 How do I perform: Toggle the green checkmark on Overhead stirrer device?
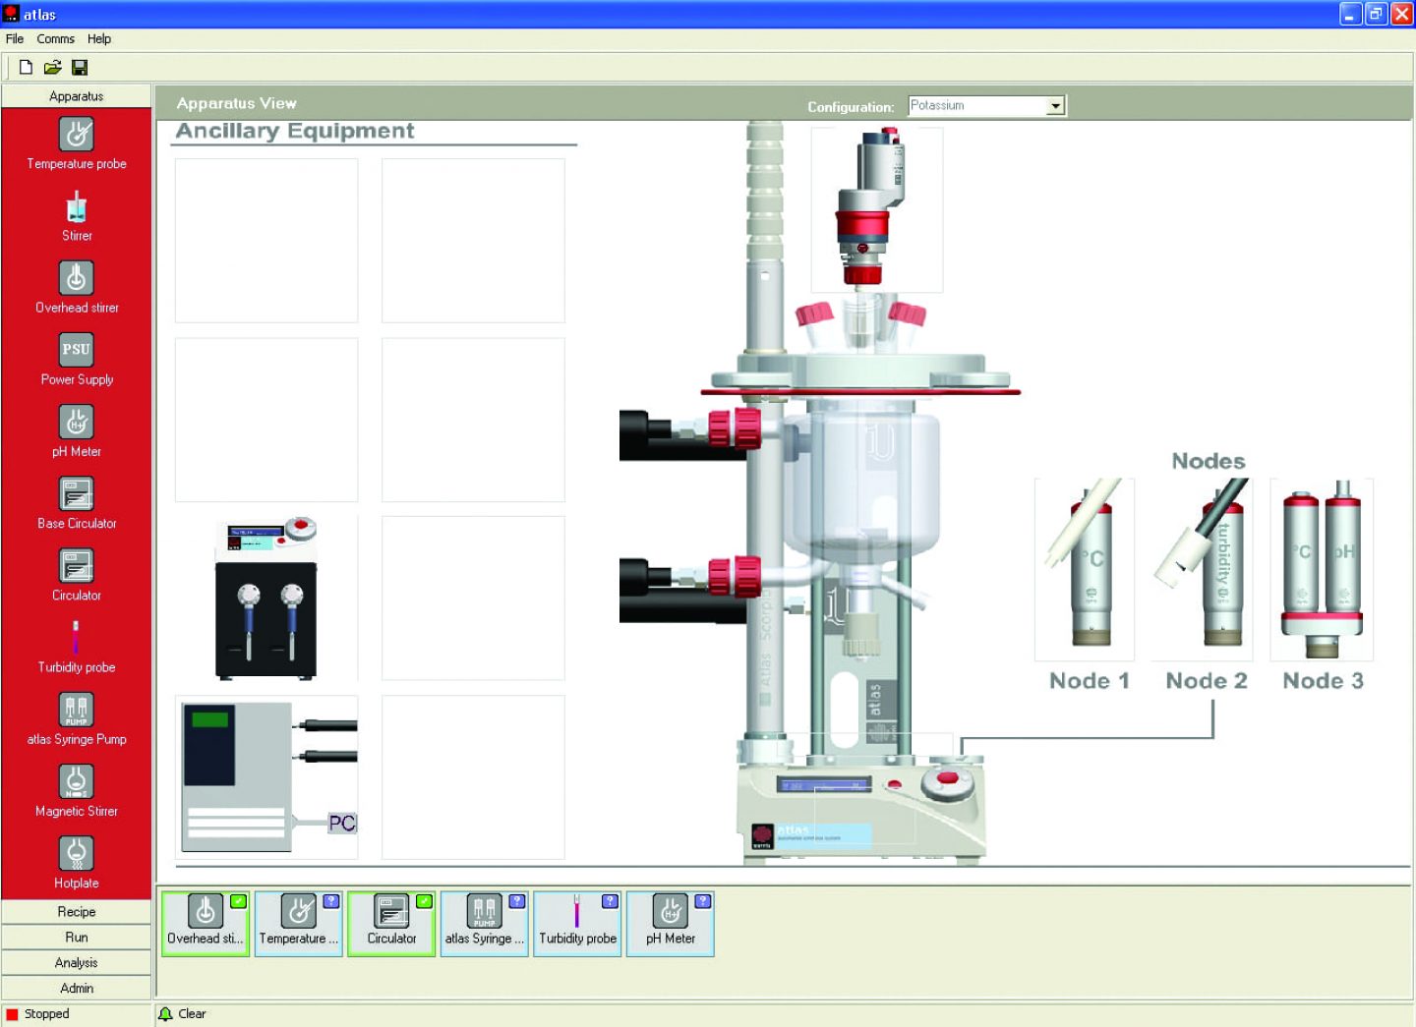click(236, 899)
